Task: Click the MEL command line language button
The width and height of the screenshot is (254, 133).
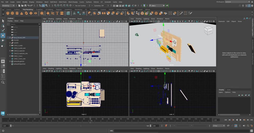Action: tap(111, 131)
